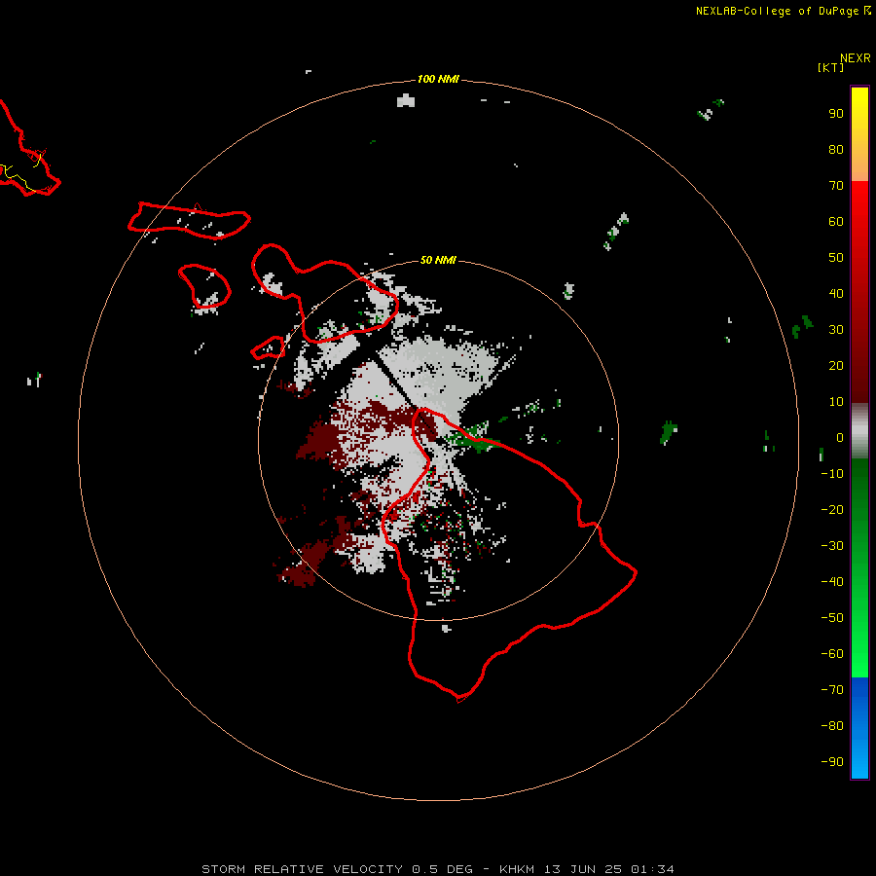Image resolution: width=876 pixels, height=876 pixels.
Task: Click the blue bottom segment of color bar
Action: pos(859,727)
